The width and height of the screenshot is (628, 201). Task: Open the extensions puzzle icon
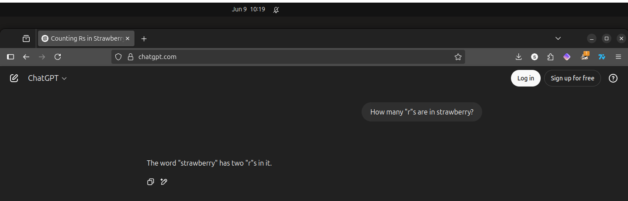pos(550,57)
